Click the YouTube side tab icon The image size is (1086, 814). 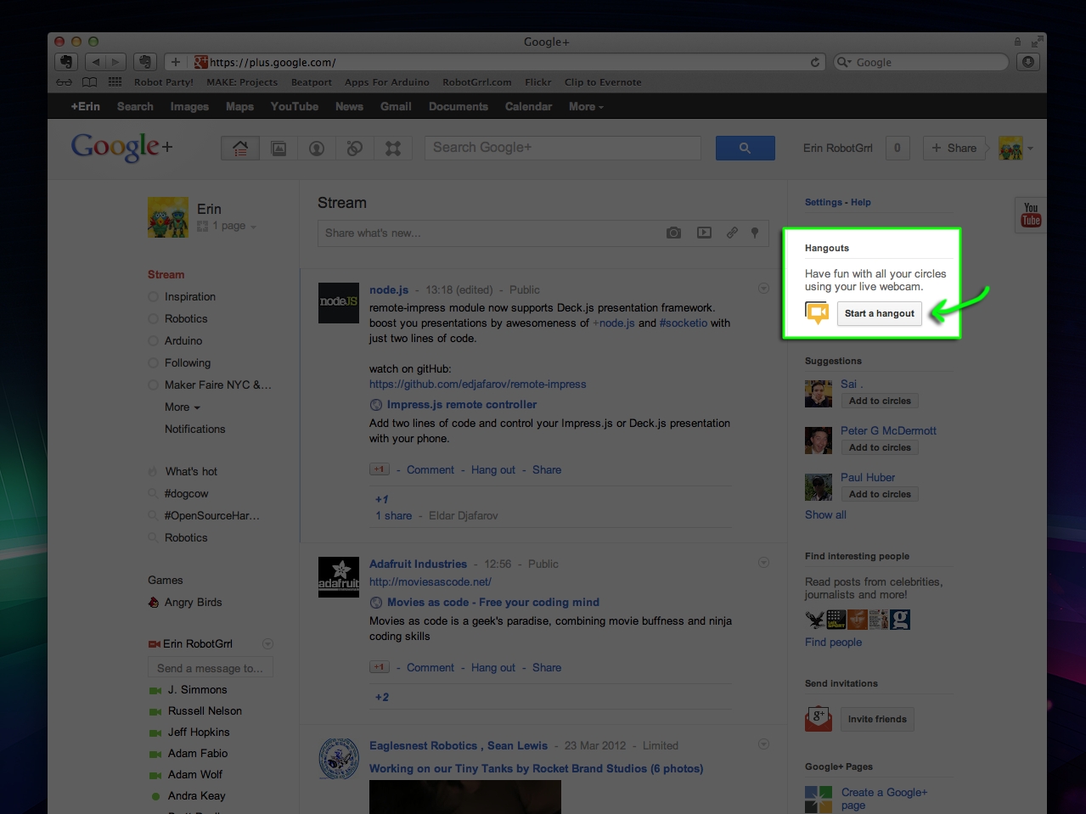click(1031, 215)
